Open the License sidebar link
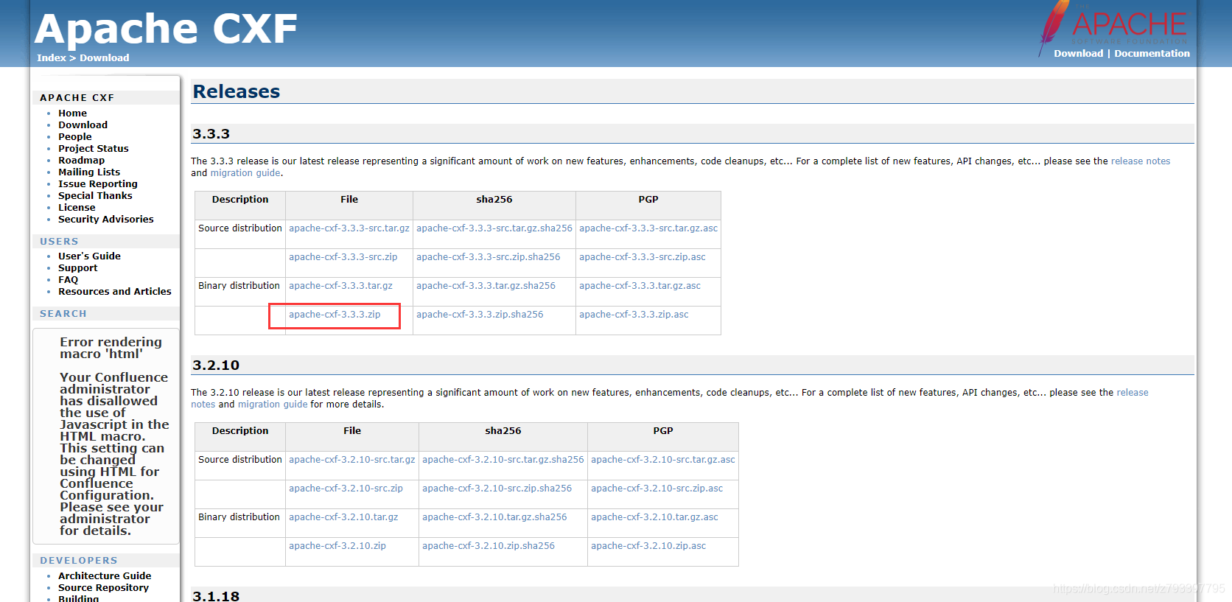 [x=77, y=208]
